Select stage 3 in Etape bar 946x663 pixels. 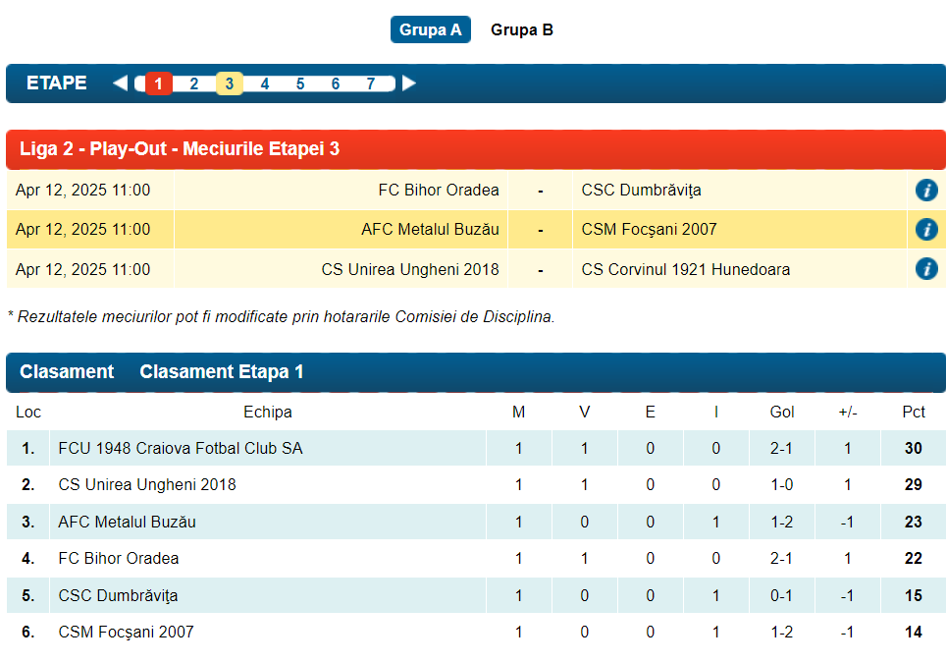[230, 84]
